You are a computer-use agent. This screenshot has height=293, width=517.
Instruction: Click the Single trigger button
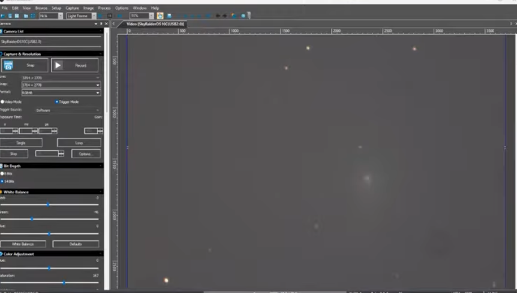(x=21, y=143)
